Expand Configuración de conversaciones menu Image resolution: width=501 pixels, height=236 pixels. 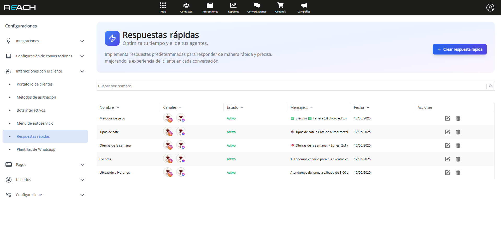[45, 56]
